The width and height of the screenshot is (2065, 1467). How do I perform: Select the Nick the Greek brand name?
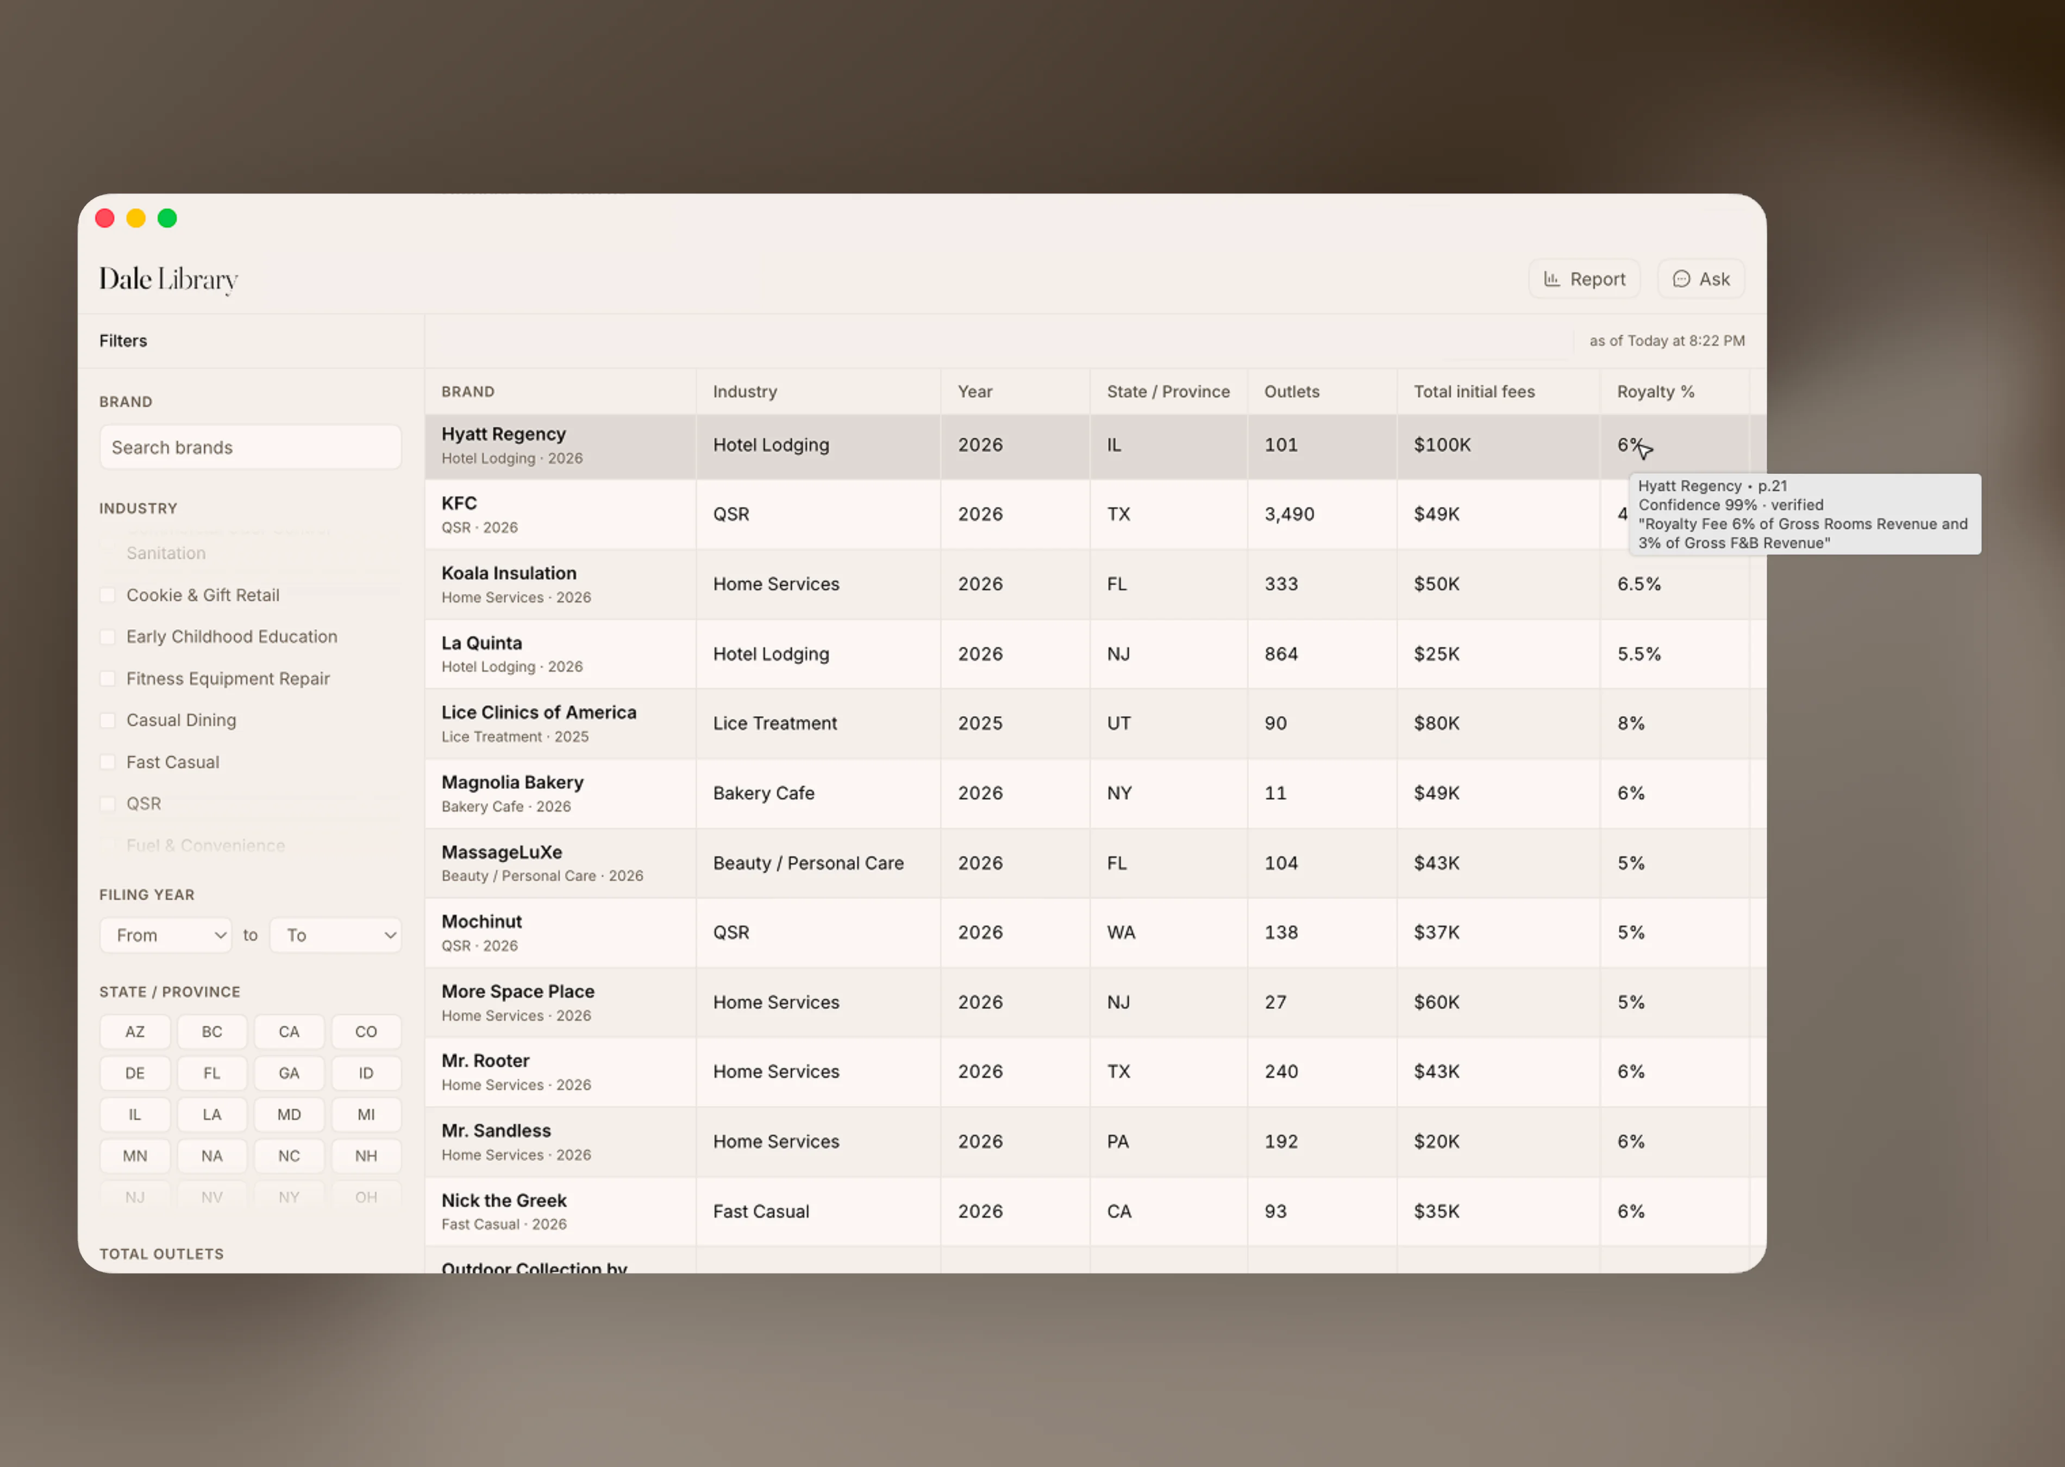[x=504, y=1201]
